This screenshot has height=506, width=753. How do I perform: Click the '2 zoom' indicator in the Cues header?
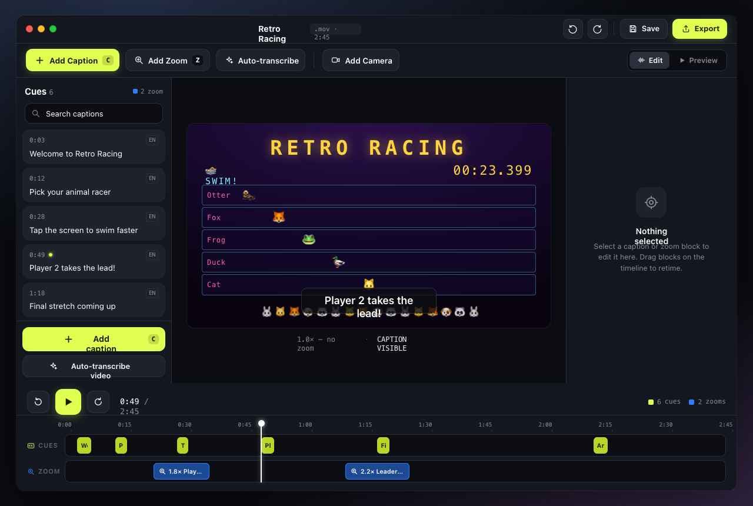tap(148, 91)
